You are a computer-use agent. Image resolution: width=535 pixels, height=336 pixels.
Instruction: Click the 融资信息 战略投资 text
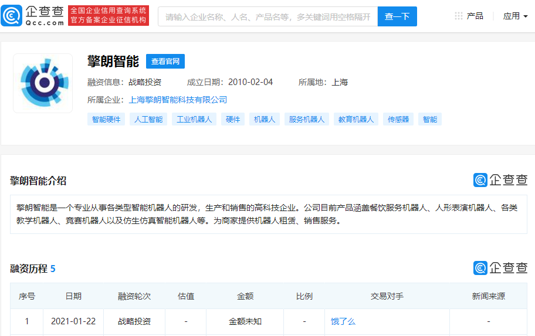(124, 82)
